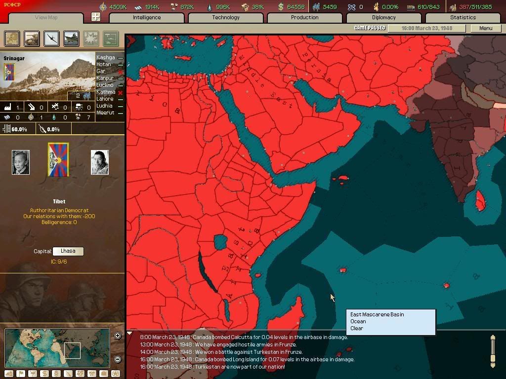Switch to the terrain map mode icon

10,374
